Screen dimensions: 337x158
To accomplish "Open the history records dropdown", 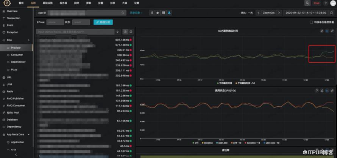I will click(136, 13).
